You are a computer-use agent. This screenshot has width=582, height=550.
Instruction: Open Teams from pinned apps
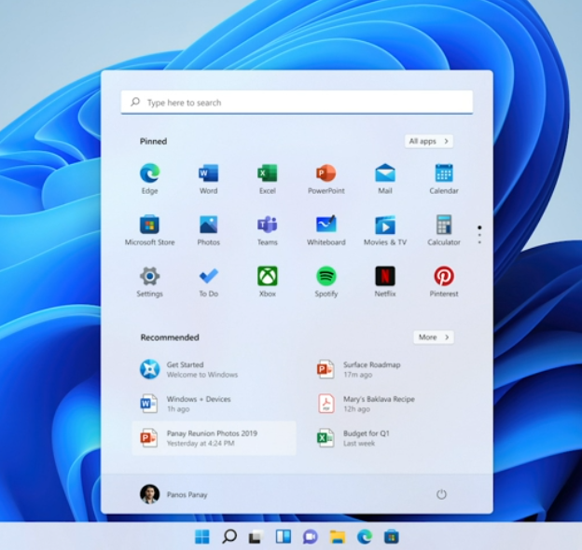(x=268, y=230)
